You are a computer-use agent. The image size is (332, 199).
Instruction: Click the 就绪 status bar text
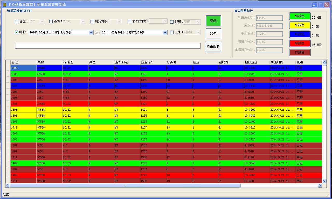coord(6,194)
